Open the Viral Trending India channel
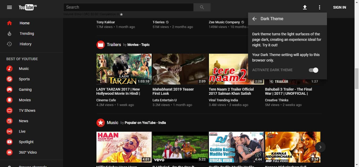The height and width of the screenshot is (167, 359). (223, 100)
